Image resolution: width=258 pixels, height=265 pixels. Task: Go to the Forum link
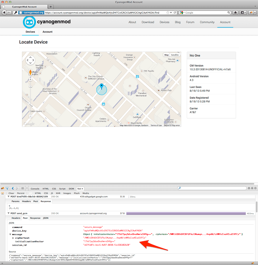(x=190, y=22)
